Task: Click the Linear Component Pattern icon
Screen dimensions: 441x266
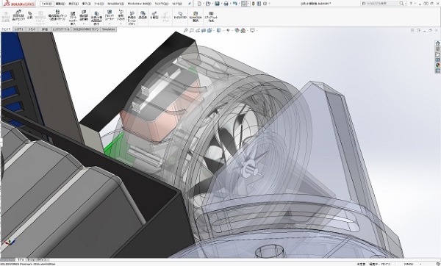Action: [57, 15]
